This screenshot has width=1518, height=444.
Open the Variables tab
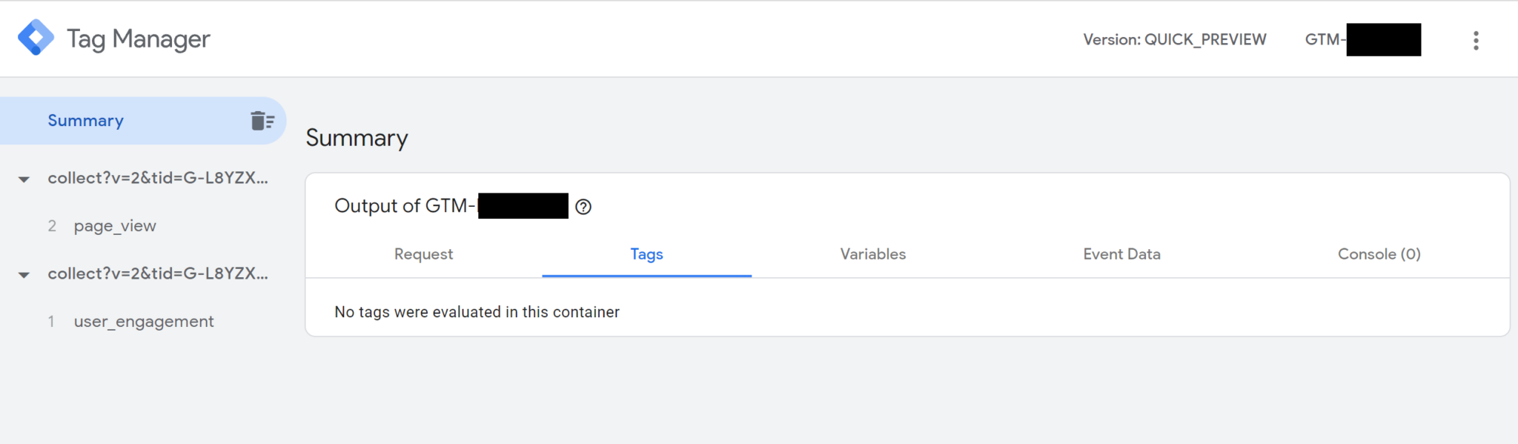point(872,254)
